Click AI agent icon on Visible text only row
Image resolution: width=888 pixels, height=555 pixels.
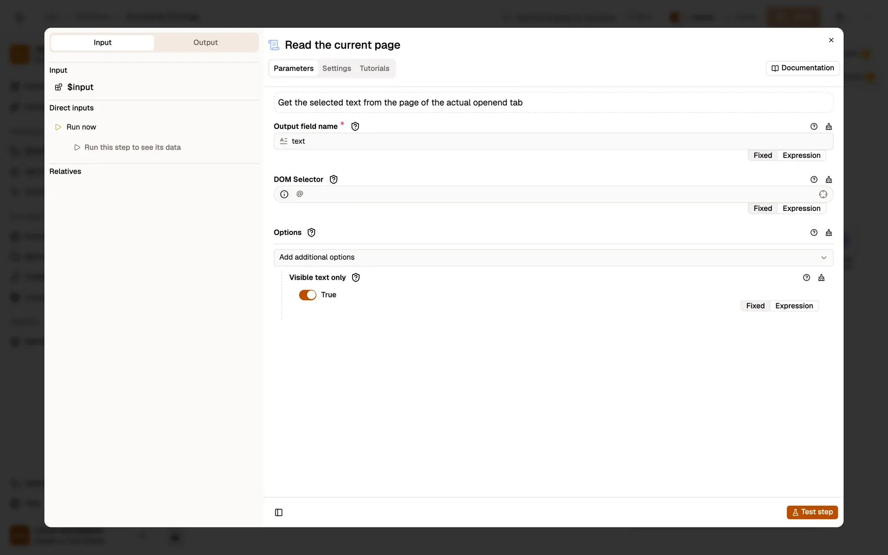click(821, 277)
